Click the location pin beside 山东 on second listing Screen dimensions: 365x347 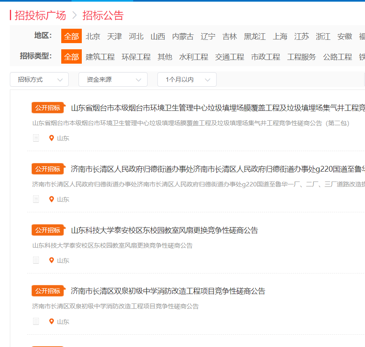[51, 199]
